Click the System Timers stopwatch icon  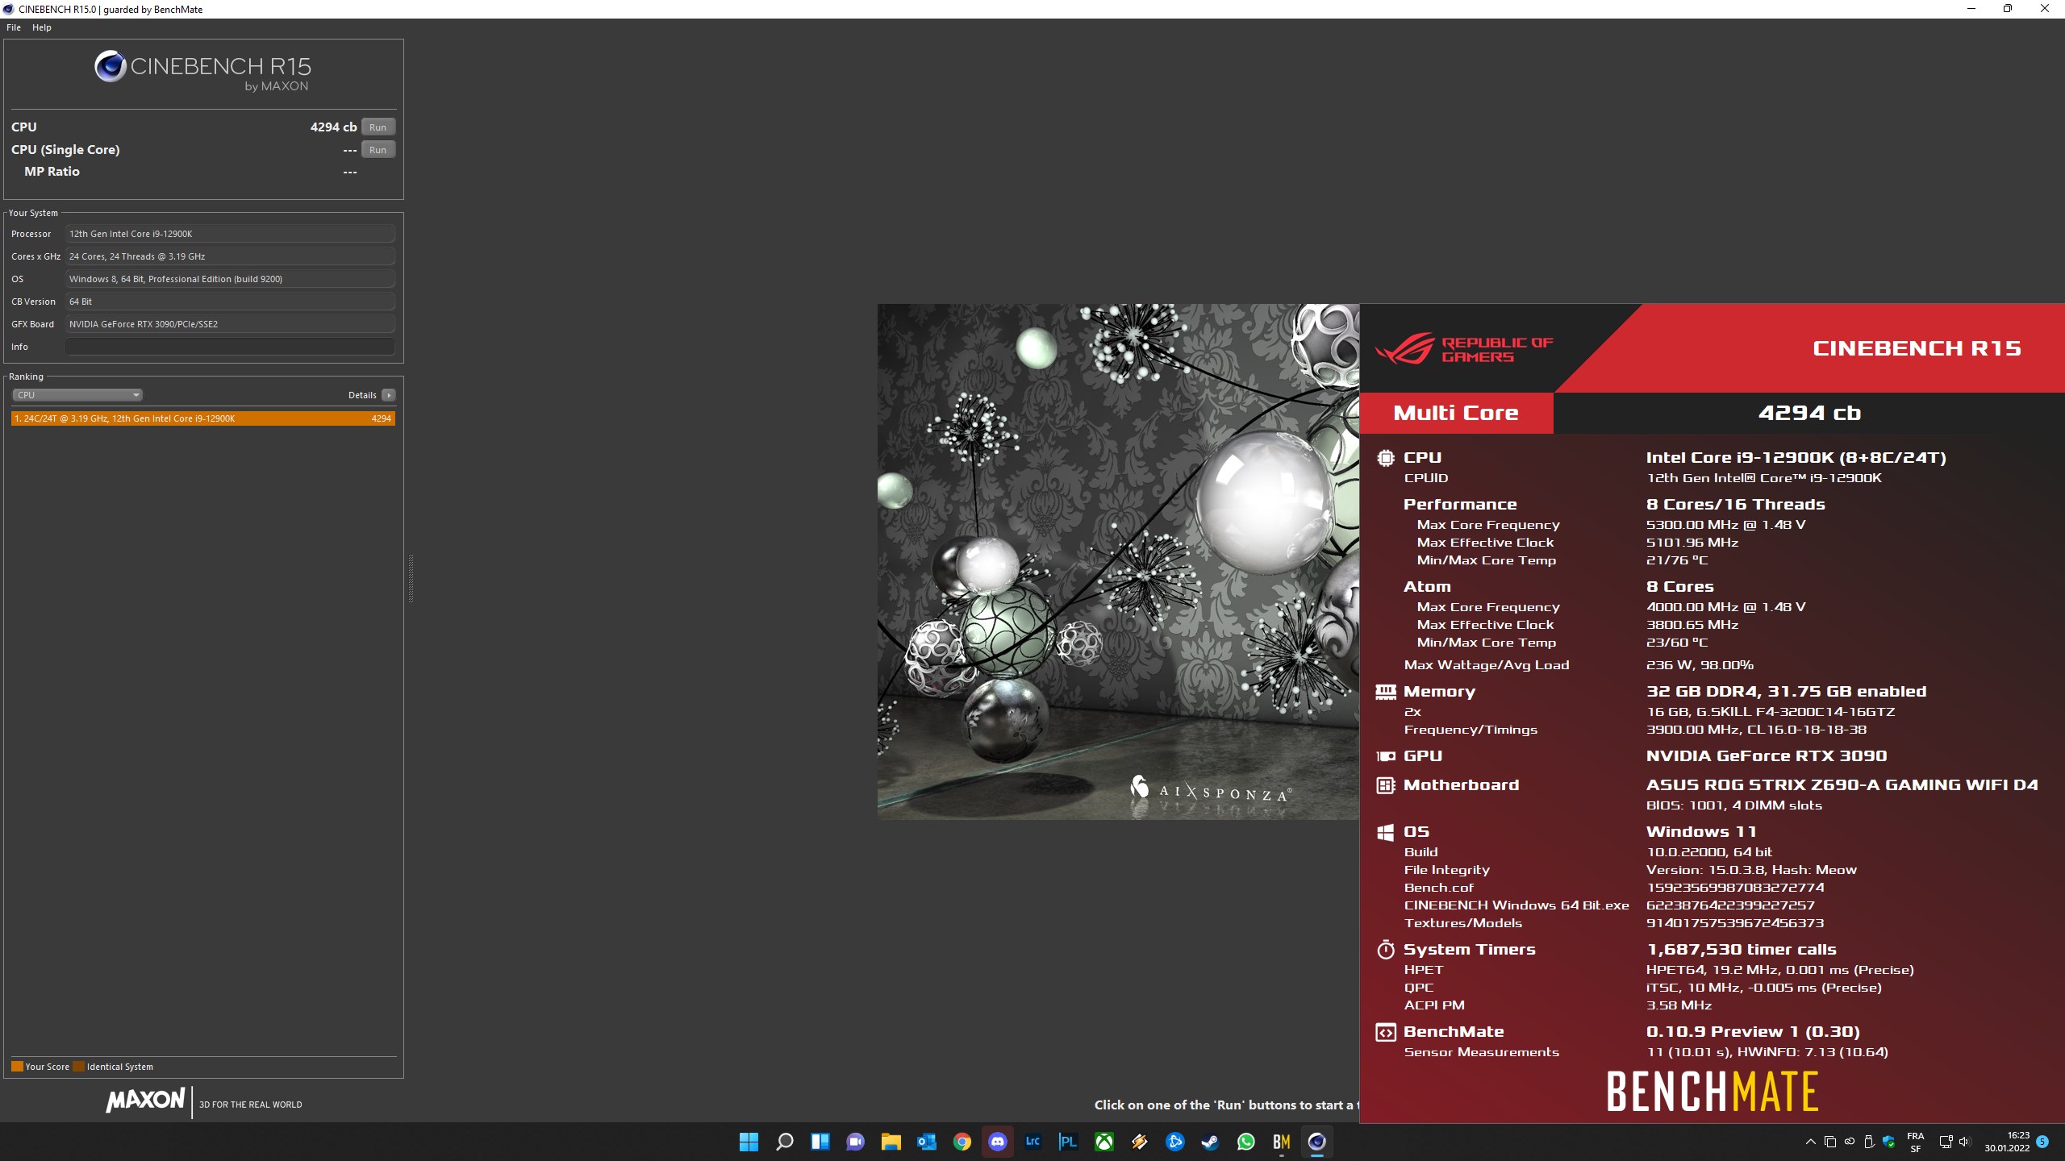click(x=1386, y=950)
